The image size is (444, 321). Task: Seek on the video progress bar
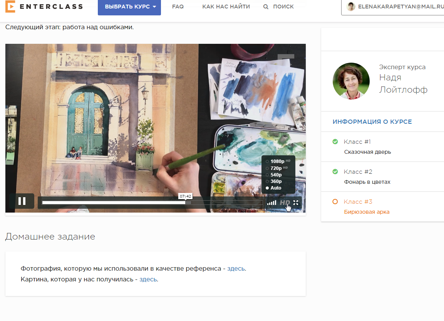152,203
